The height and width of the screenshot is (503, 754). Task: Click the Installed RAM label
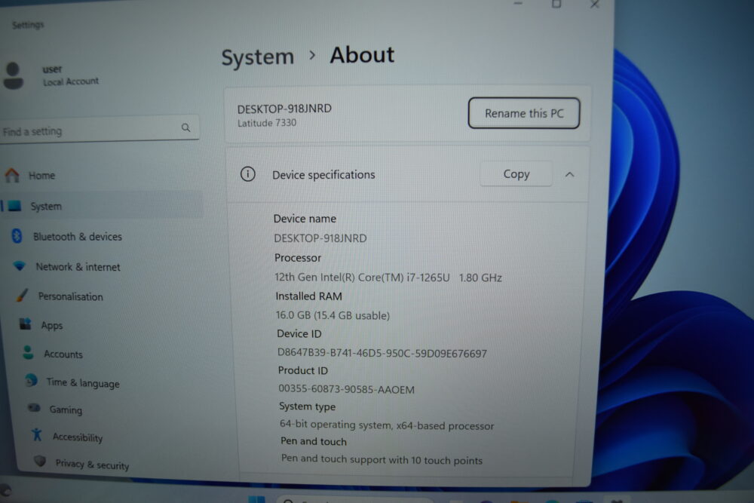coord(308,296)
